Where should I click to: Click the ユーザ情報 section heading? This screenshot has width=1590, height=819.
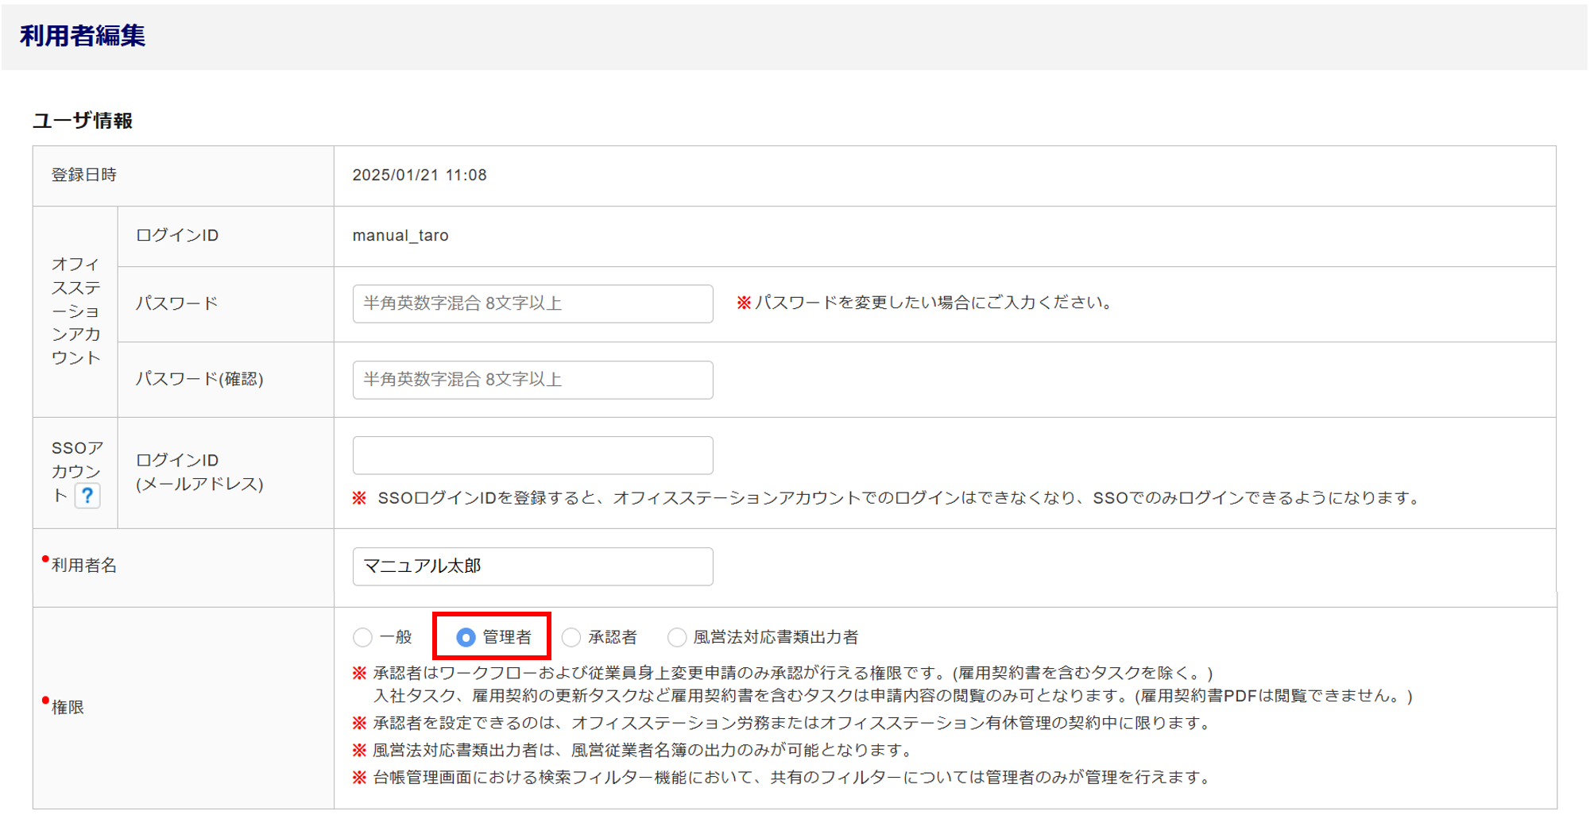(83, 121)
